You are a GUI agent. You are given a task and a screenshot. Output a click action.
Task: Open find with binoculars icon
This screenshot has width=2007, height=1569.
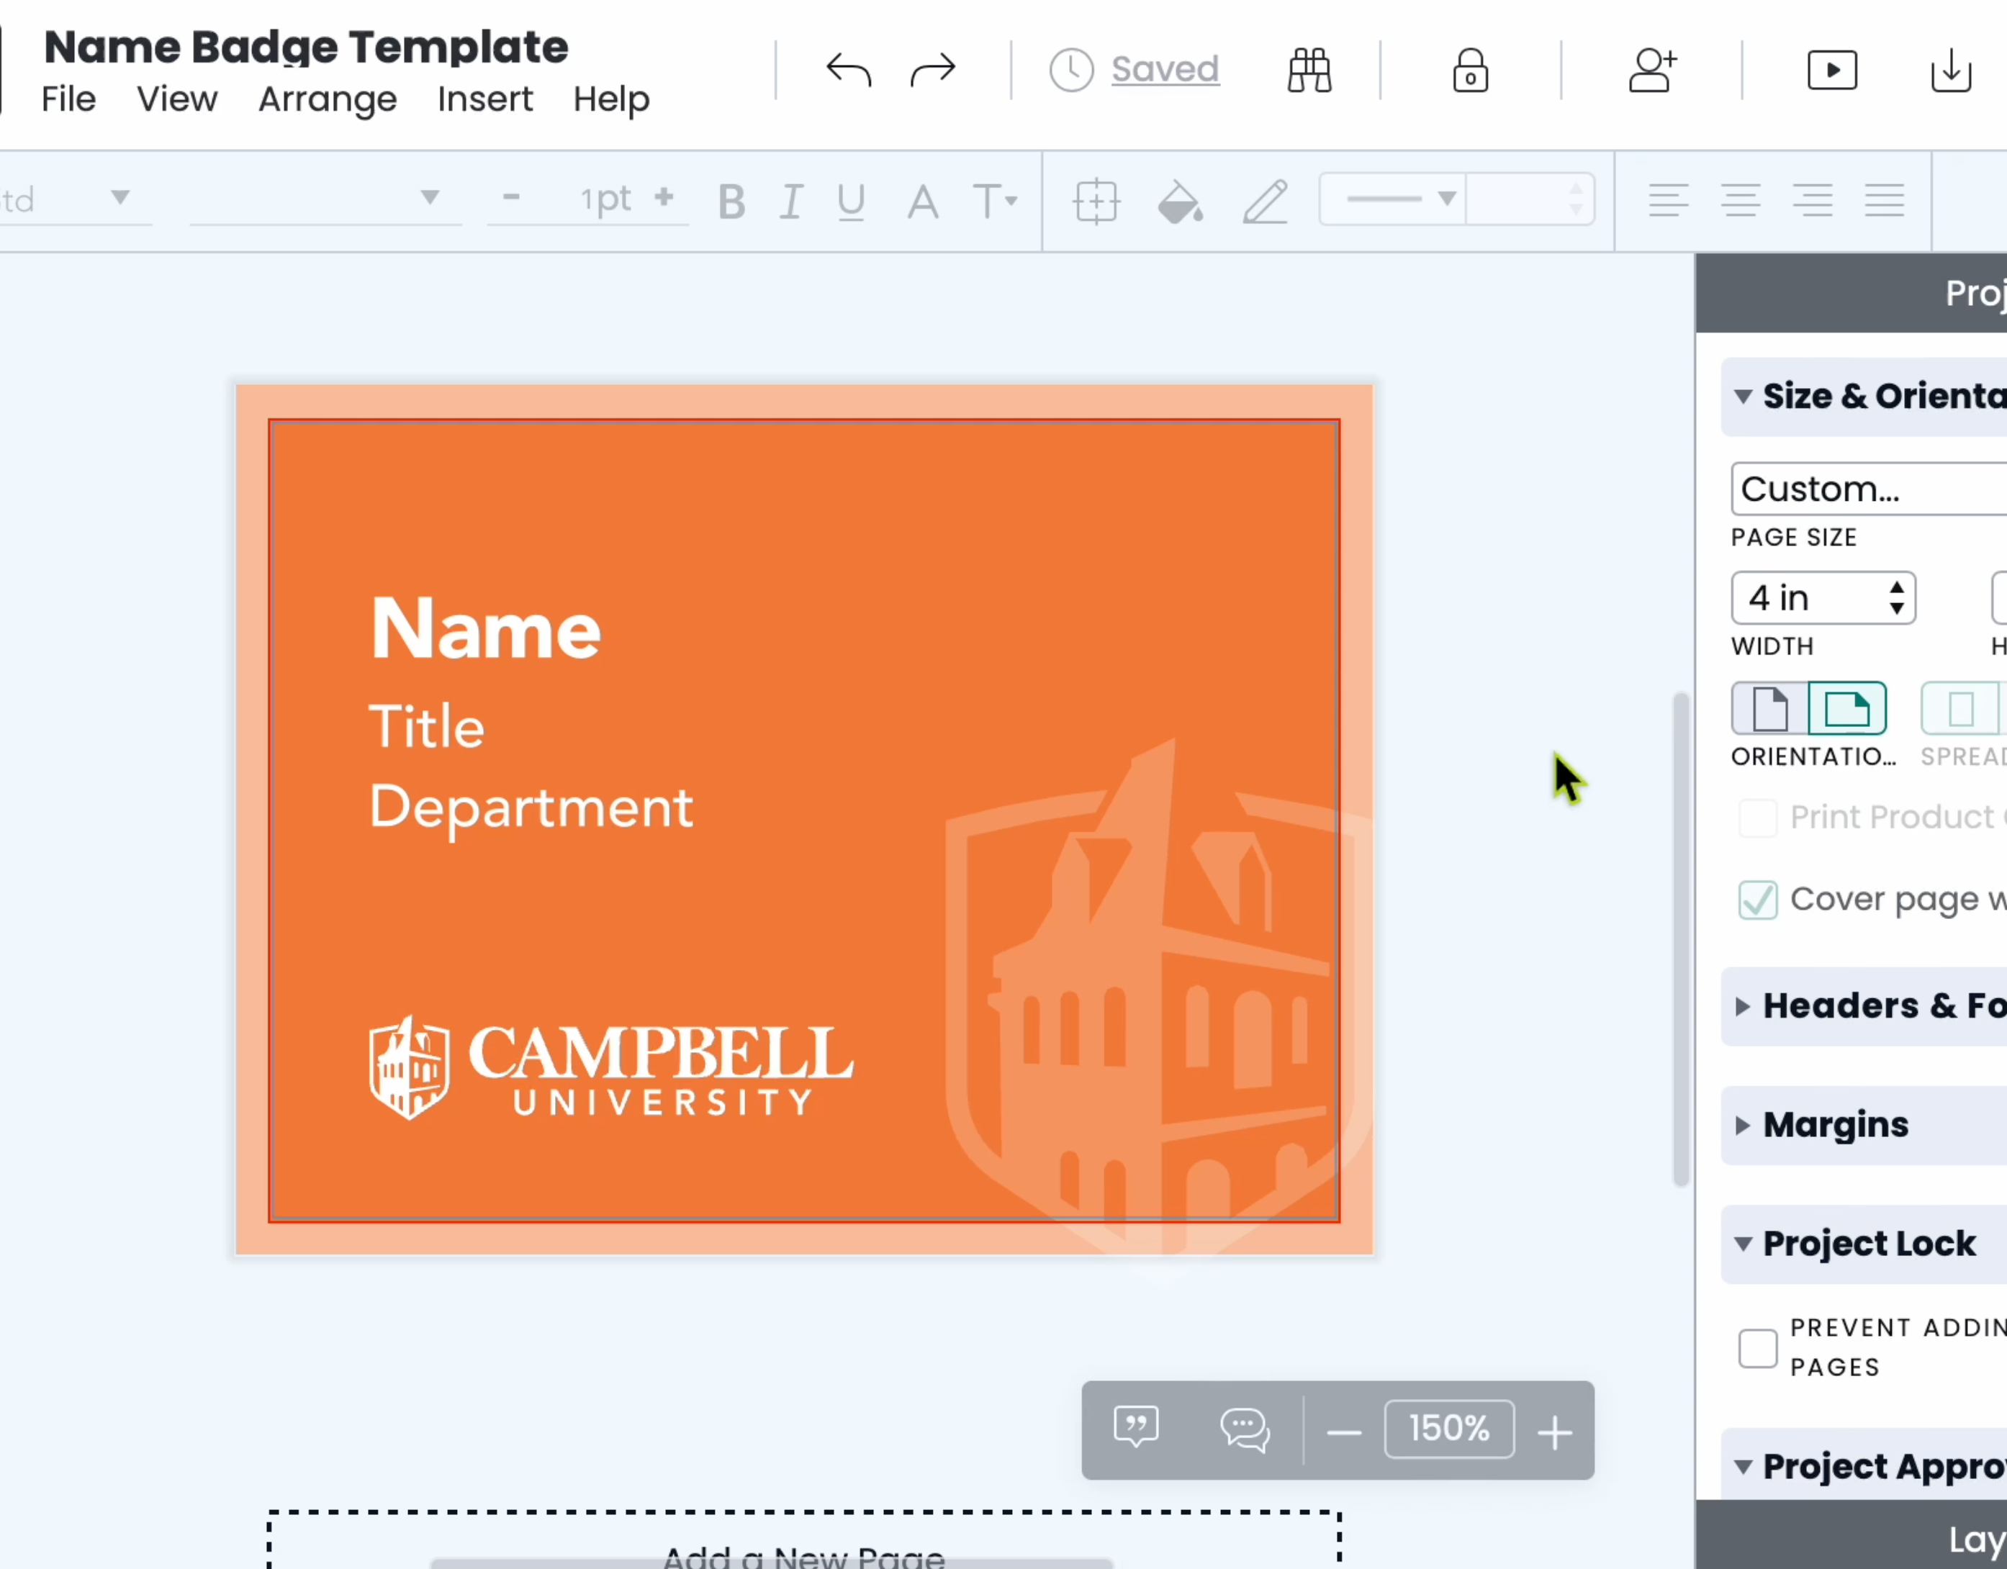[x=1309, y=70]
